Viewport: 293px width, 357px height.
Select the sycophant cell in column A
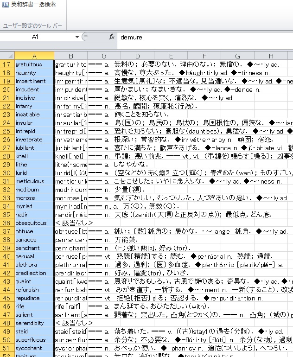pos(34,348)
